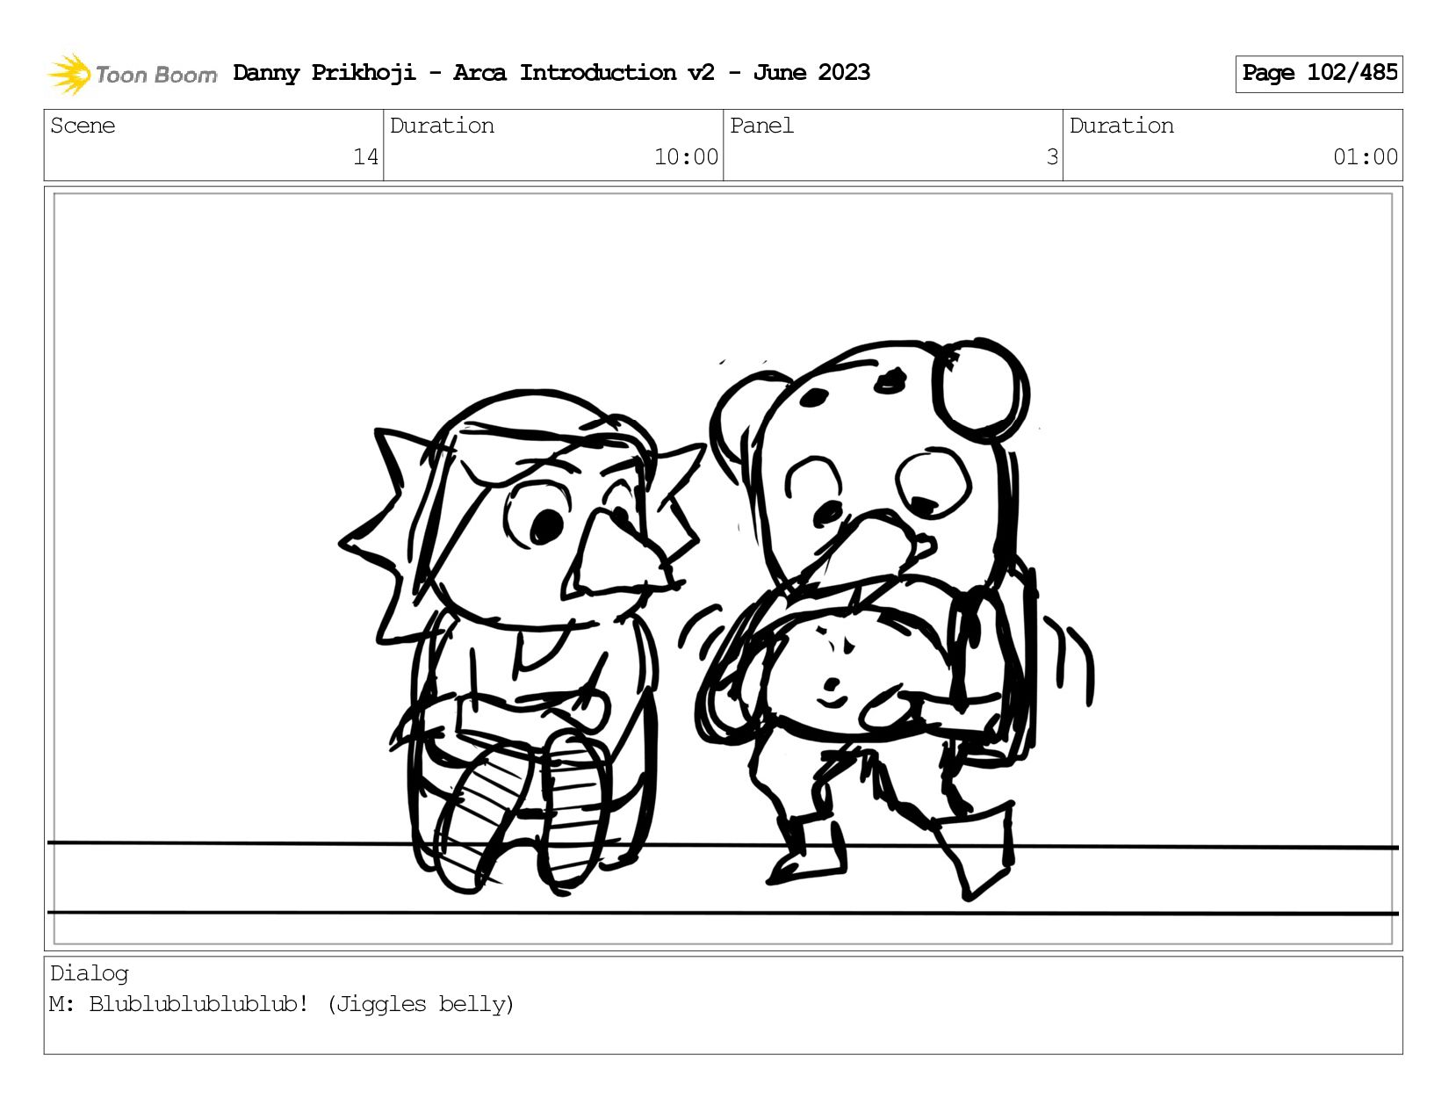Click the scene duration value '10:00'
This screenshot has height=1120, width=1449.
coord(686,157)
